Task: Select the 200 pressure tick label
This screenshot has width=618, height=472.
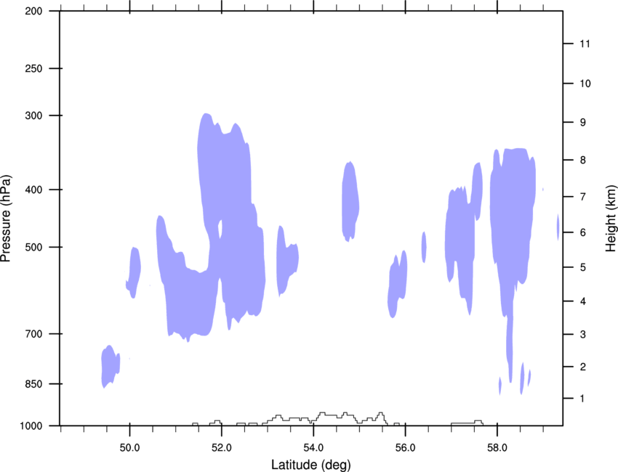Action: coord(33,11)
